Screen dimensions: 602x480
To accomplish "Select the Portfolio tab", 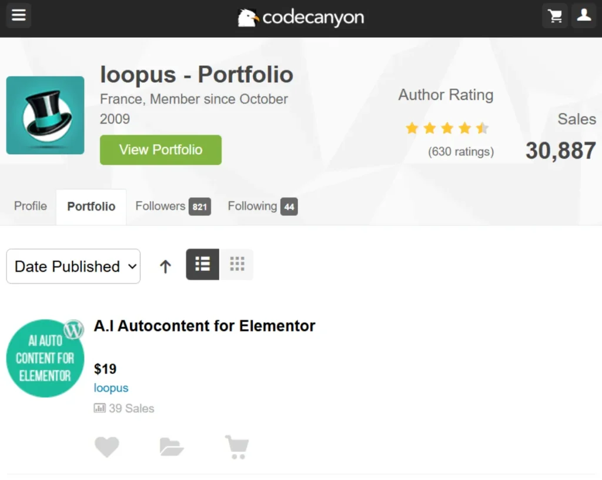I will [x=91, y=206].
